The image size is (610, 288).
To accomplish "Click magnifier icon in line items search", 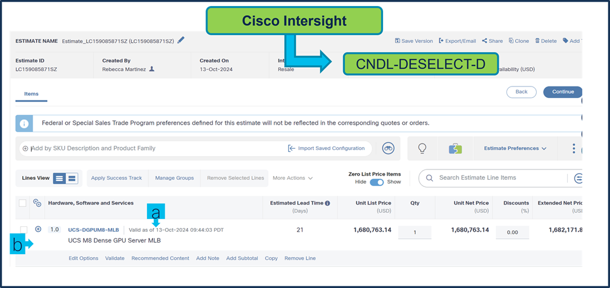I will [x=430, y=178].
